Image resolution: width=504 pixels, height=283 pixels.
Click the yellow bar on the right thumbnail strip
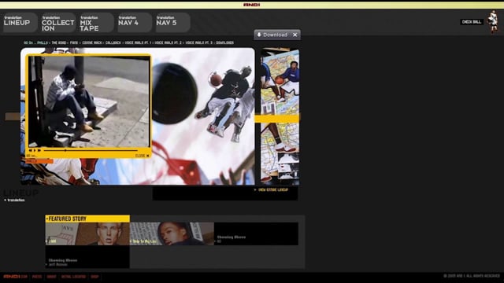[277, 119]
